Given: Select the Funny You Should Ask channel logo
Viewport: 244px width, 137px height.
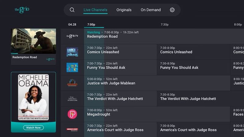Looking at the screenshot, I should pyautogui.click(x=72, y=67).
